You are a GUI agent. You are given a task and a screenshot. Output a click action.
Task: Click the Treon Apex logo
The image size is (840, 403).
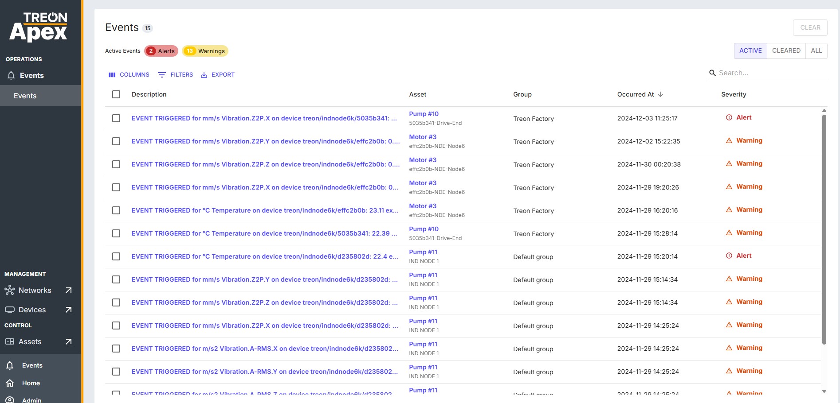coord(38,27)
